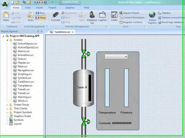Click the Global Replace globe icon

tap(152, 15)
